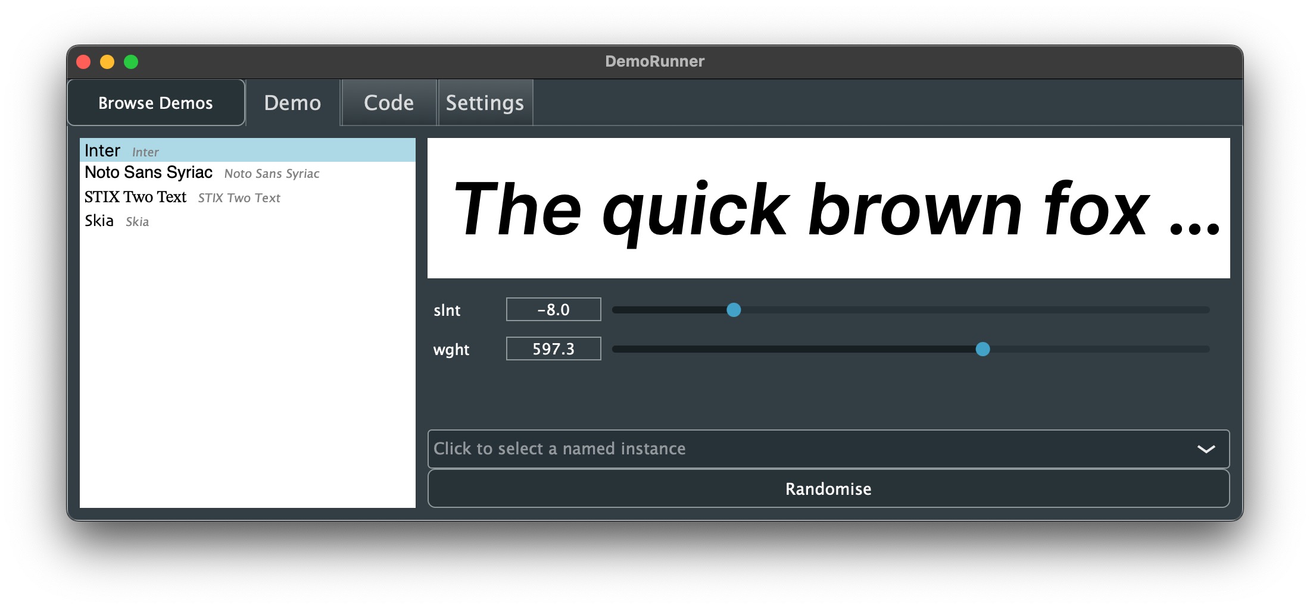Open the Settings tab

pos(485,103)
